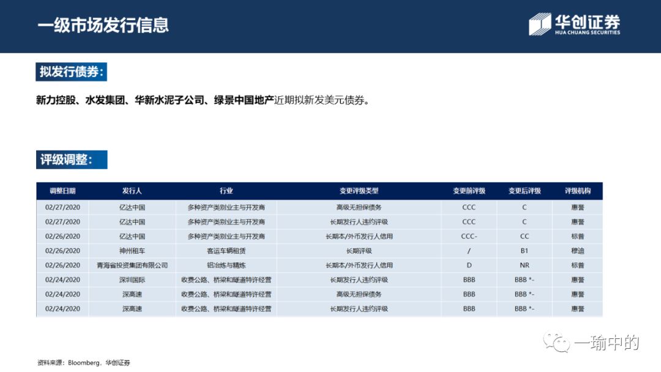Click 惠誉 in the 深圳国际 row

click(x=578, y=280)
